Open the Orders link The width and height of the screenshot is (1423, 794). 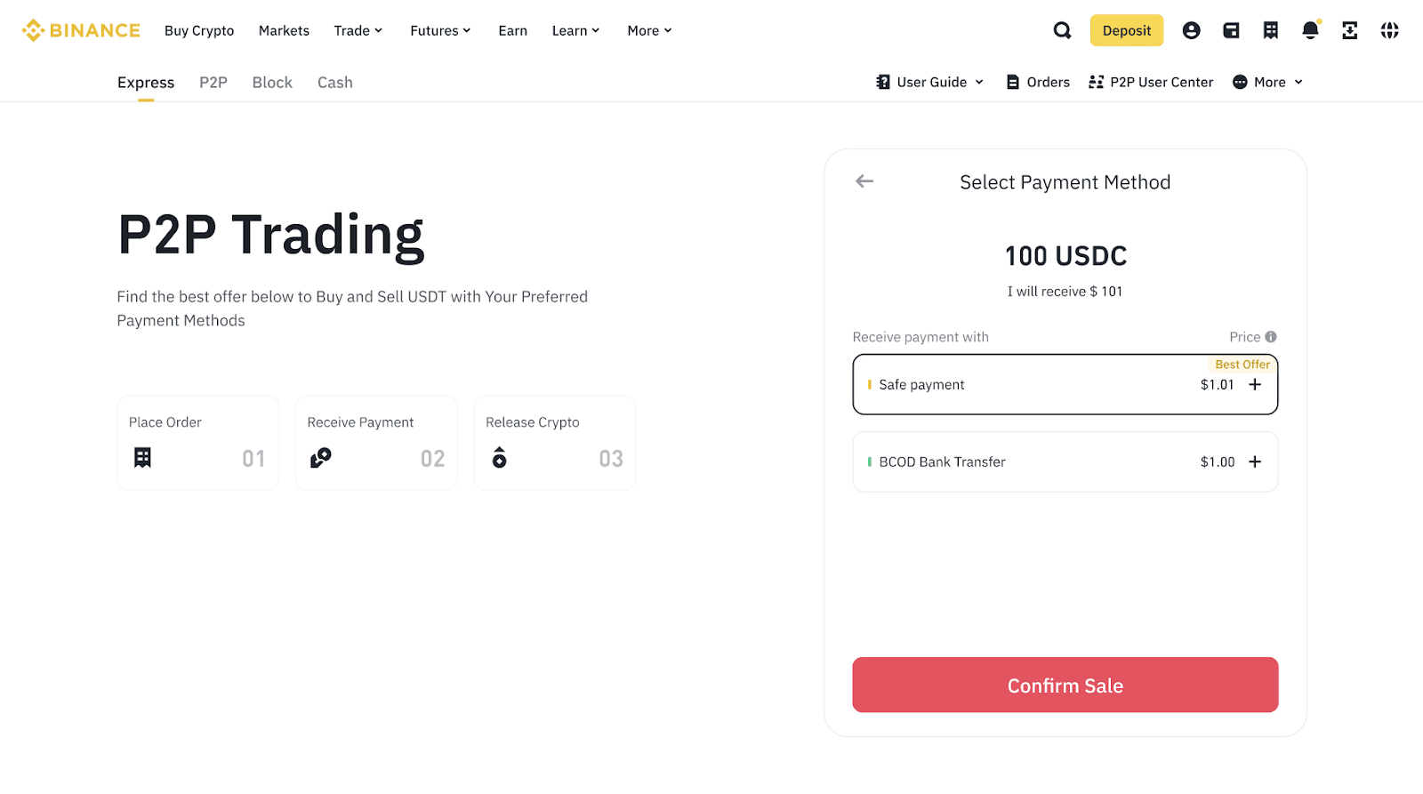(x=1038, y=82)
